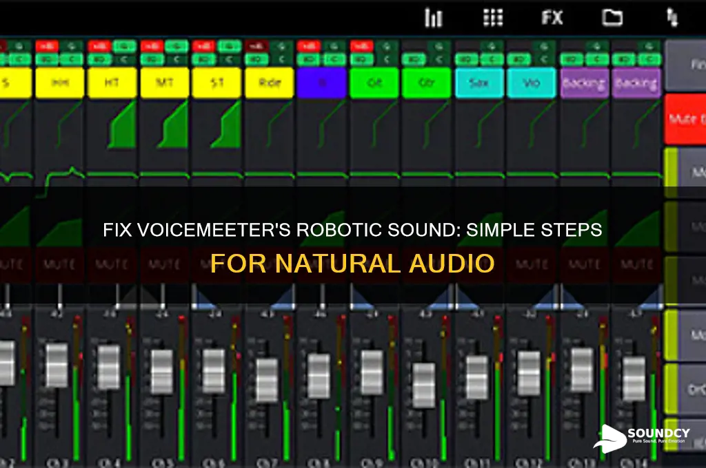Enable the compressor C button on Vio channel

pyautogui.click(x=544, y=59)
